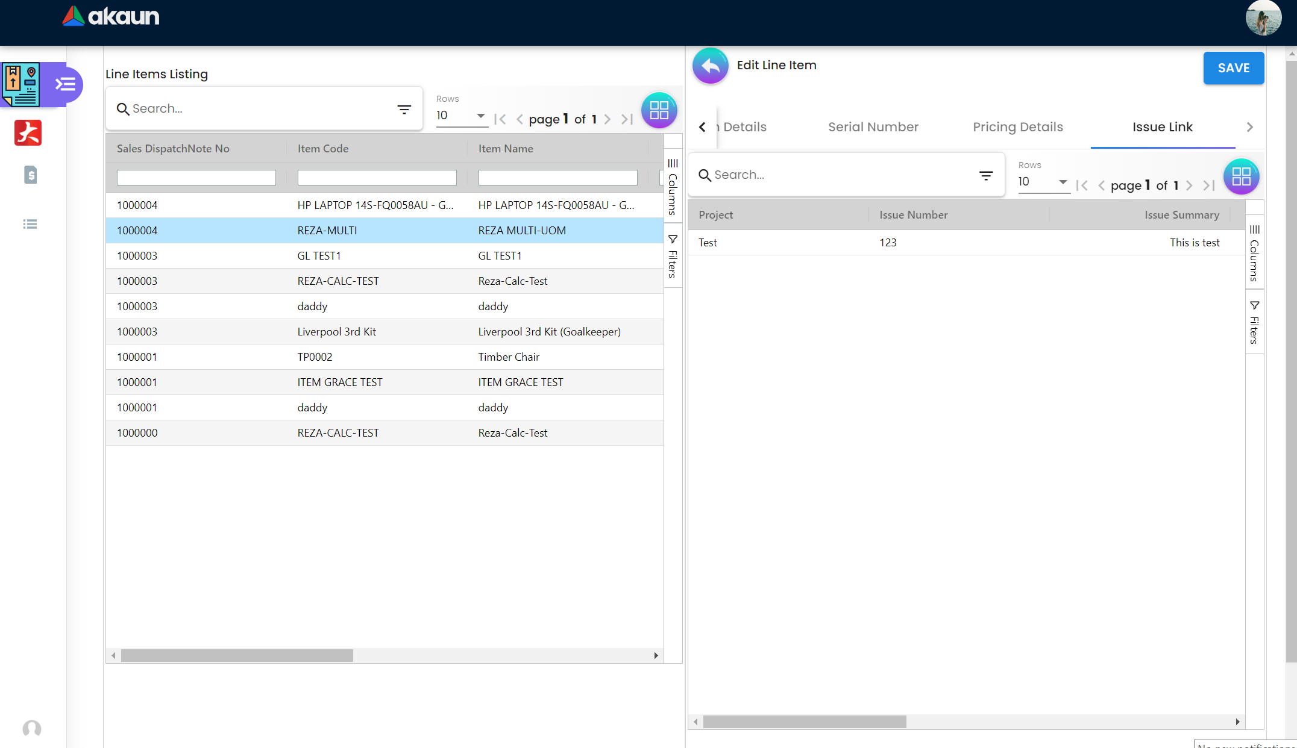Click the SAVE button
Image resolution: width=1297 pixels, height=748 pixels.
(1233, 68)
